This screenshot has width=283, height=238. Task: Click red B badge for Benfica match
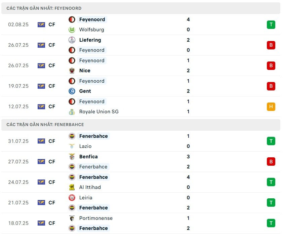coord(271,162)
